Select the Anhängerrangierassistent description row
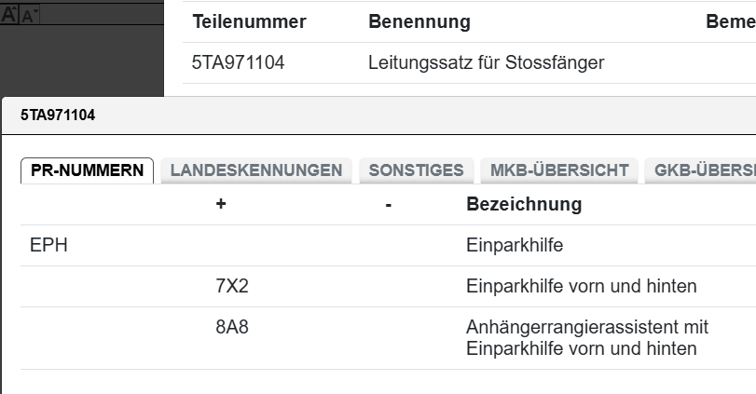Screen dimensions: 756x394 click(x=586, y=338)
